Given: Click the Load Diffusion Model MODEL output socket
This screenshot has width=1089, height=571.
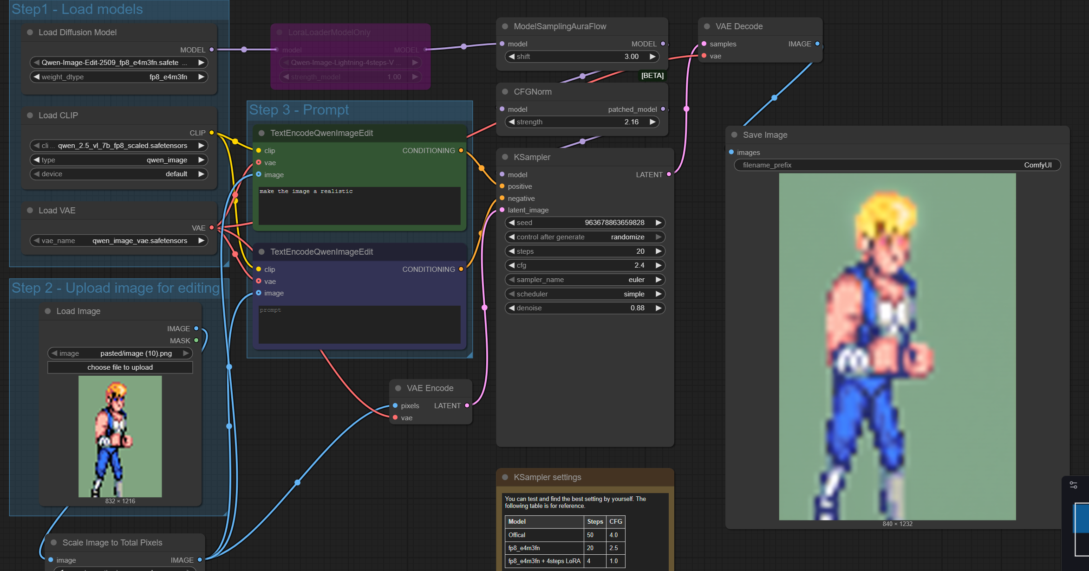Looking at the screenshot, I should click(212, 50).
